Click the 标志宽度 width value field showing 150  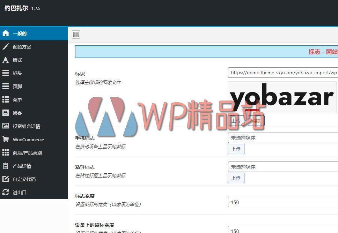[x=283, y=202]
